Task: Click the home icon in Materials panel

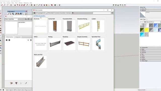Action: pos(145,22)
